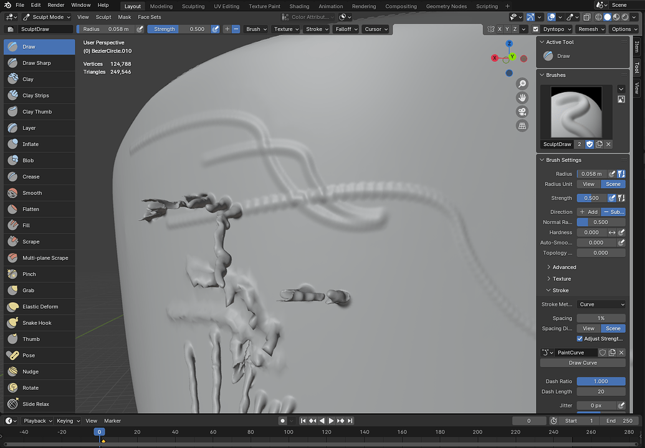Enable Adjust Strength for Spacing checkbox
Screen dimensions: 645x448
click(x=580, y=339)
